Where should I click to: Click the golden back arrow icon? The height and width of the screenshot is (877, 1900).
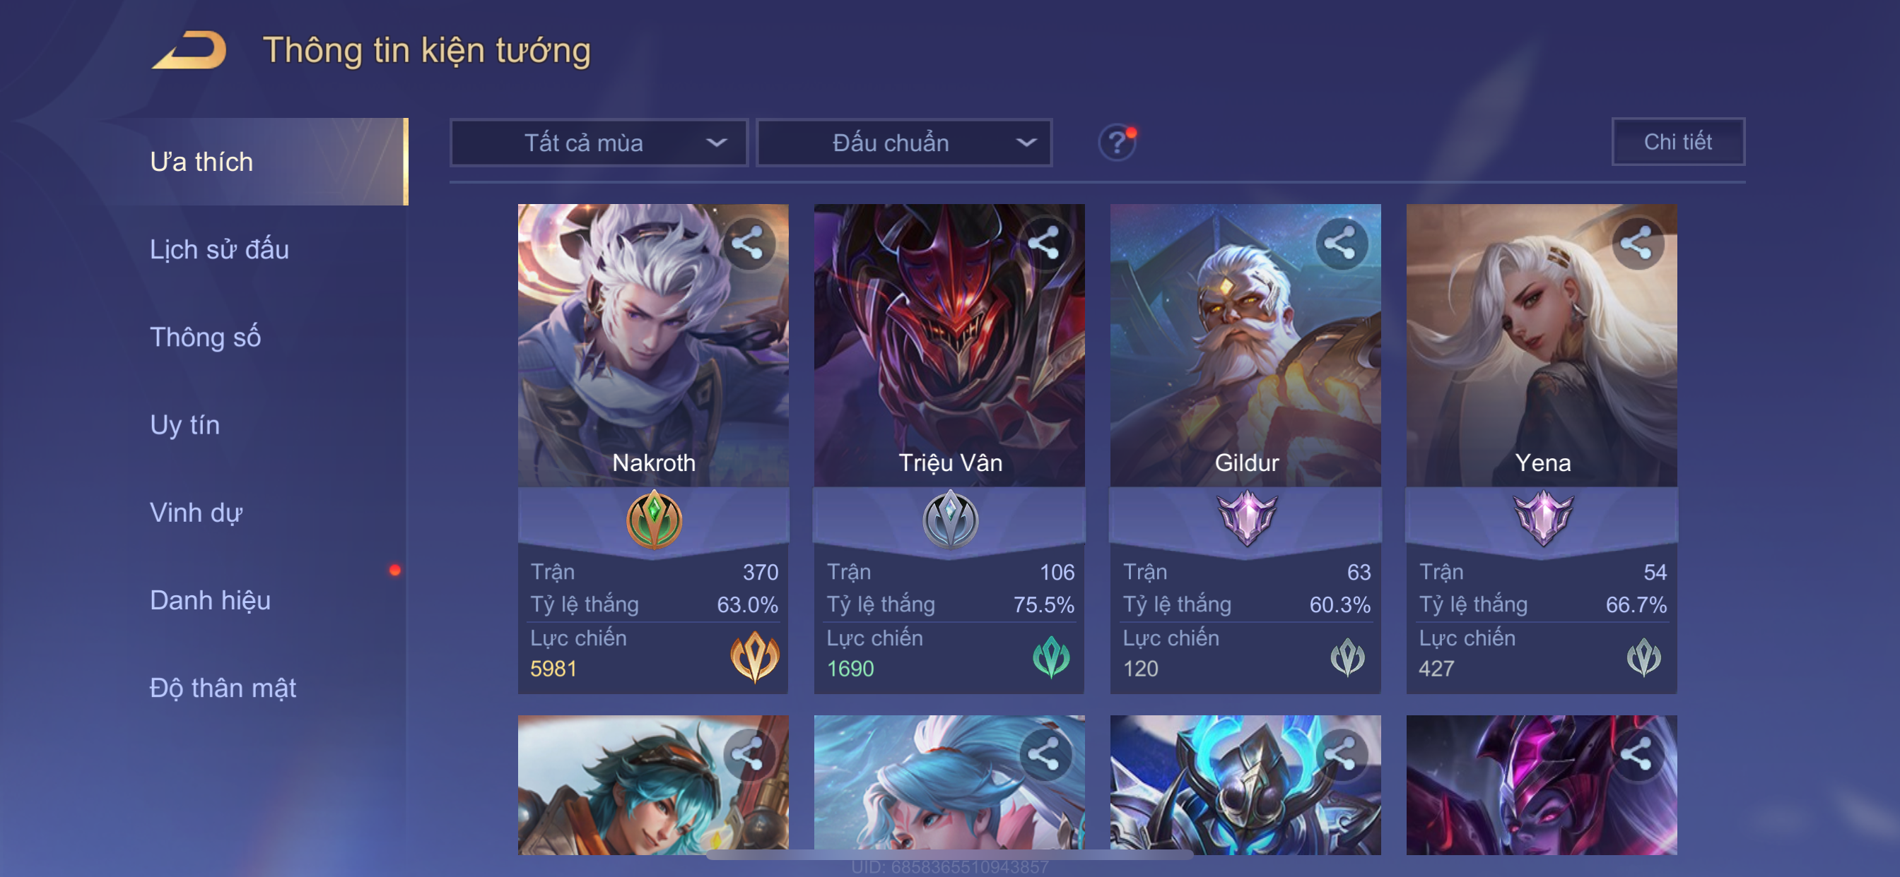click(x=189, y=50)
